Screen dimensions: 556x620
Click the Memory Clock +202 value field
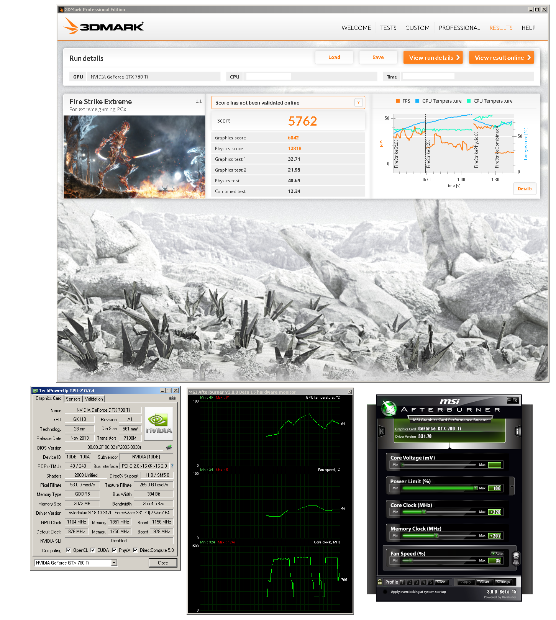495,536
